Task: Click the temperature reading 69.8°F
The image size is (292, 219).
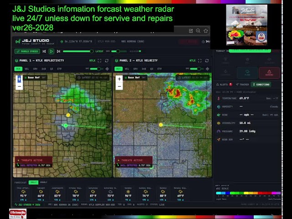Action: (244, 99)
